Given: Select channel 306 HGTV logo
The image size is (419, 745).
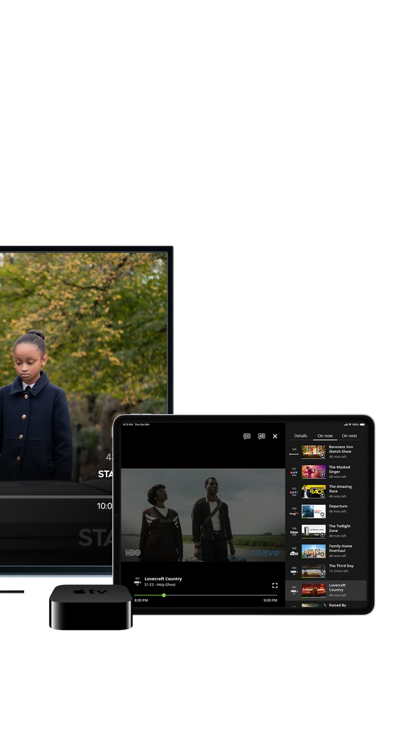Looking at the screenshot, I should coord(294,553).
